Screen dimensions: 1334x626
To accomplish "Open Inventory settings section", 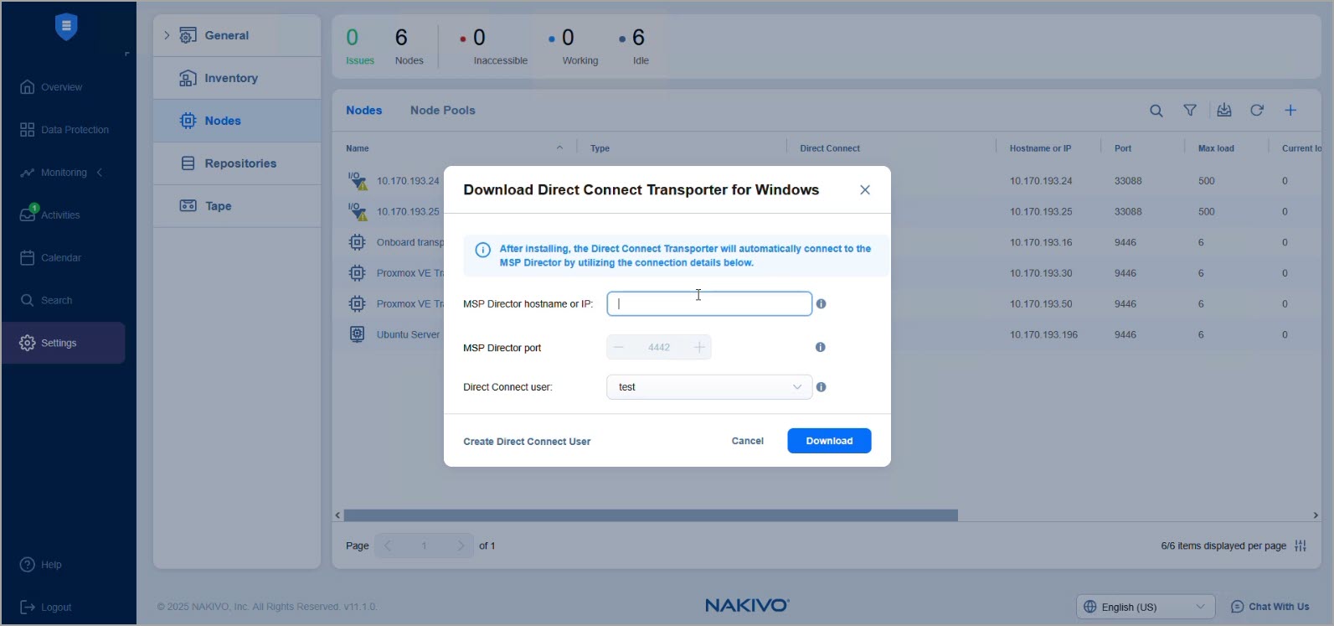I will 237,78.
